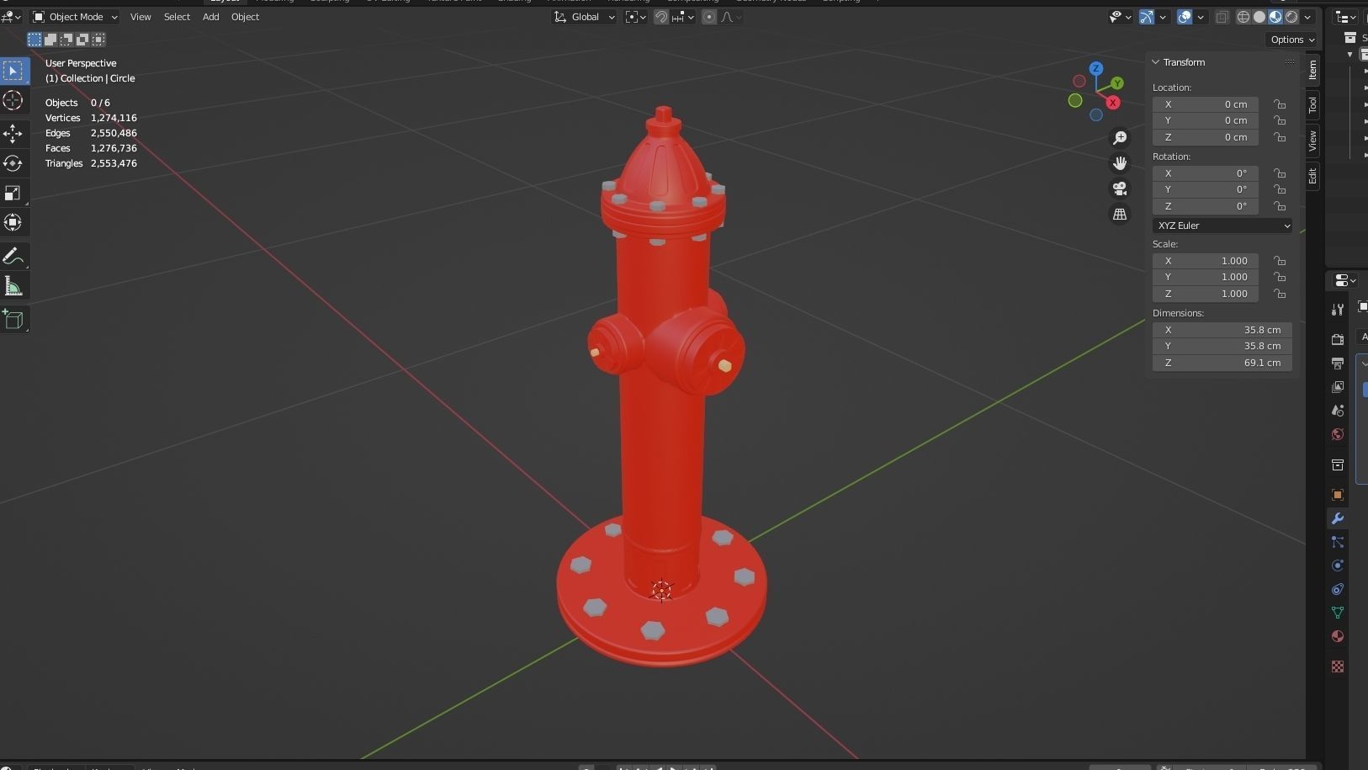Open the editor type dropdown
The image size is (1368, 770).
click(12, 17)
